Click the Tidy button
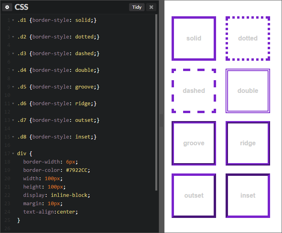 (x=137, y=7)
